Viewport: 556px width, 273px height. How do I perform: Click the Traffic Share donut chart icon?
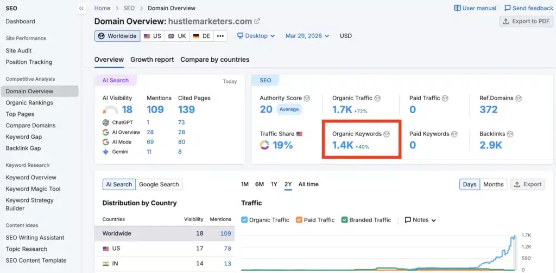(264, 145)
